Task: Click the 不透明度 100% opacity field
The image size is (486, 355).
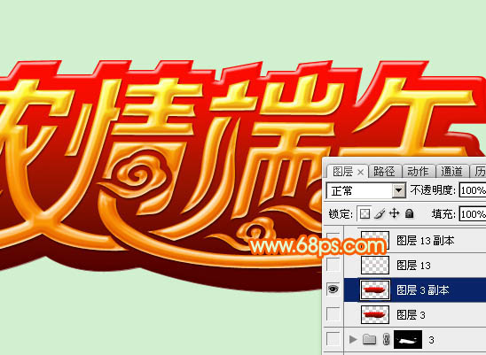Action: pos(473,190)
